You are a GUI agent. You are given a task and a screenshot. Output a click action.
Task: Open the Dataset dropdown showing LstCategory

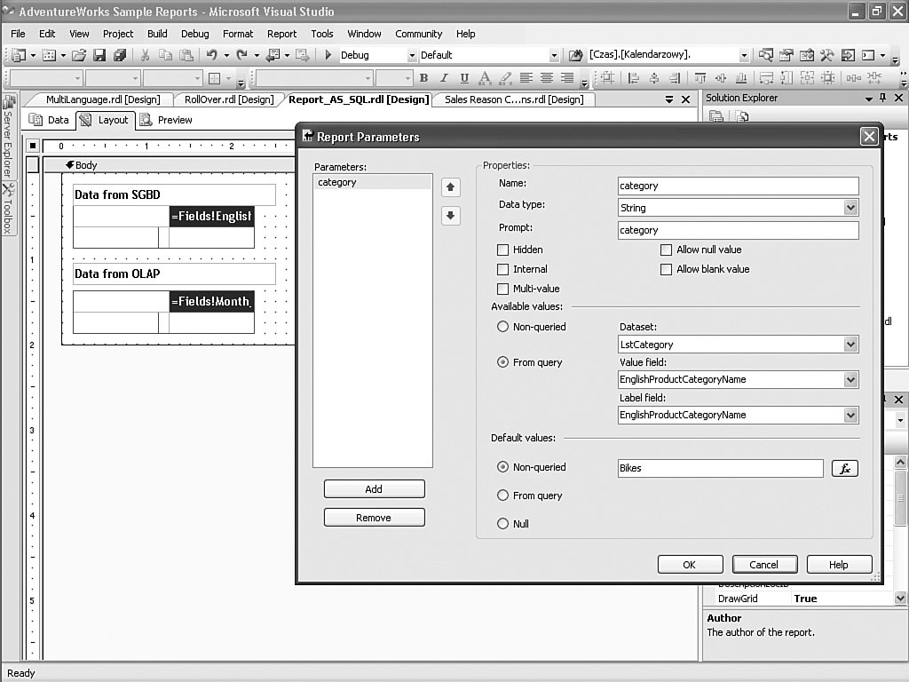tap(850, 345)
